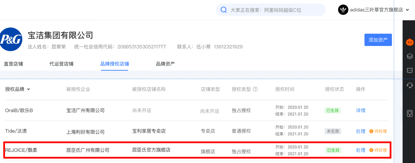Click the P&G company logo
This screenshot has height=163, width=415.
point(11,39)
